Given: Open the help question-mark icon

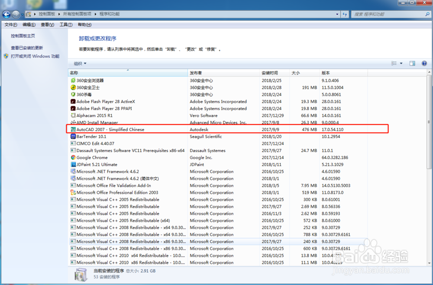Looking at the screenshot, I should [x=424, y=64].
